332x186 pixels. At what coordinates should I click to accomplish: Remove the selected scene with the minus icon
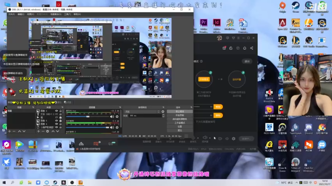pos(14,131)
